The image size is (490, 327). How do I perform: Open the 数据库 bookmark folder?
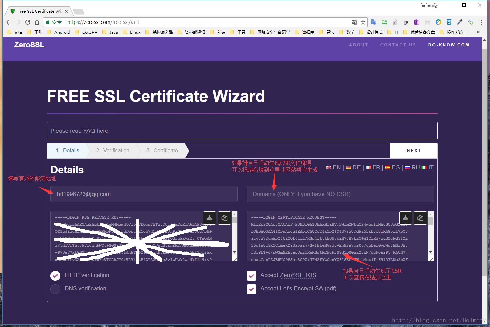pos(304,32)
